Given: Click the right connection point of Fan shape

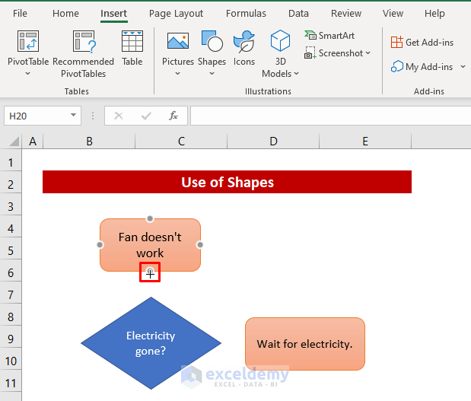Looking at the screenshot, I should (200, 245).
